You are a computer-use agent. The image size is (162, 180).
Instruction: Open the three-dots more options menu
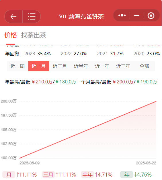[122, 15]
